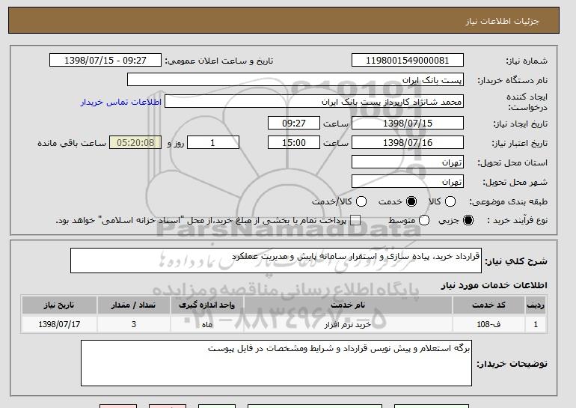
Task: Click the ایجاد کننده درخواست field
Action: pyautogui.click(x=314, y=102)
